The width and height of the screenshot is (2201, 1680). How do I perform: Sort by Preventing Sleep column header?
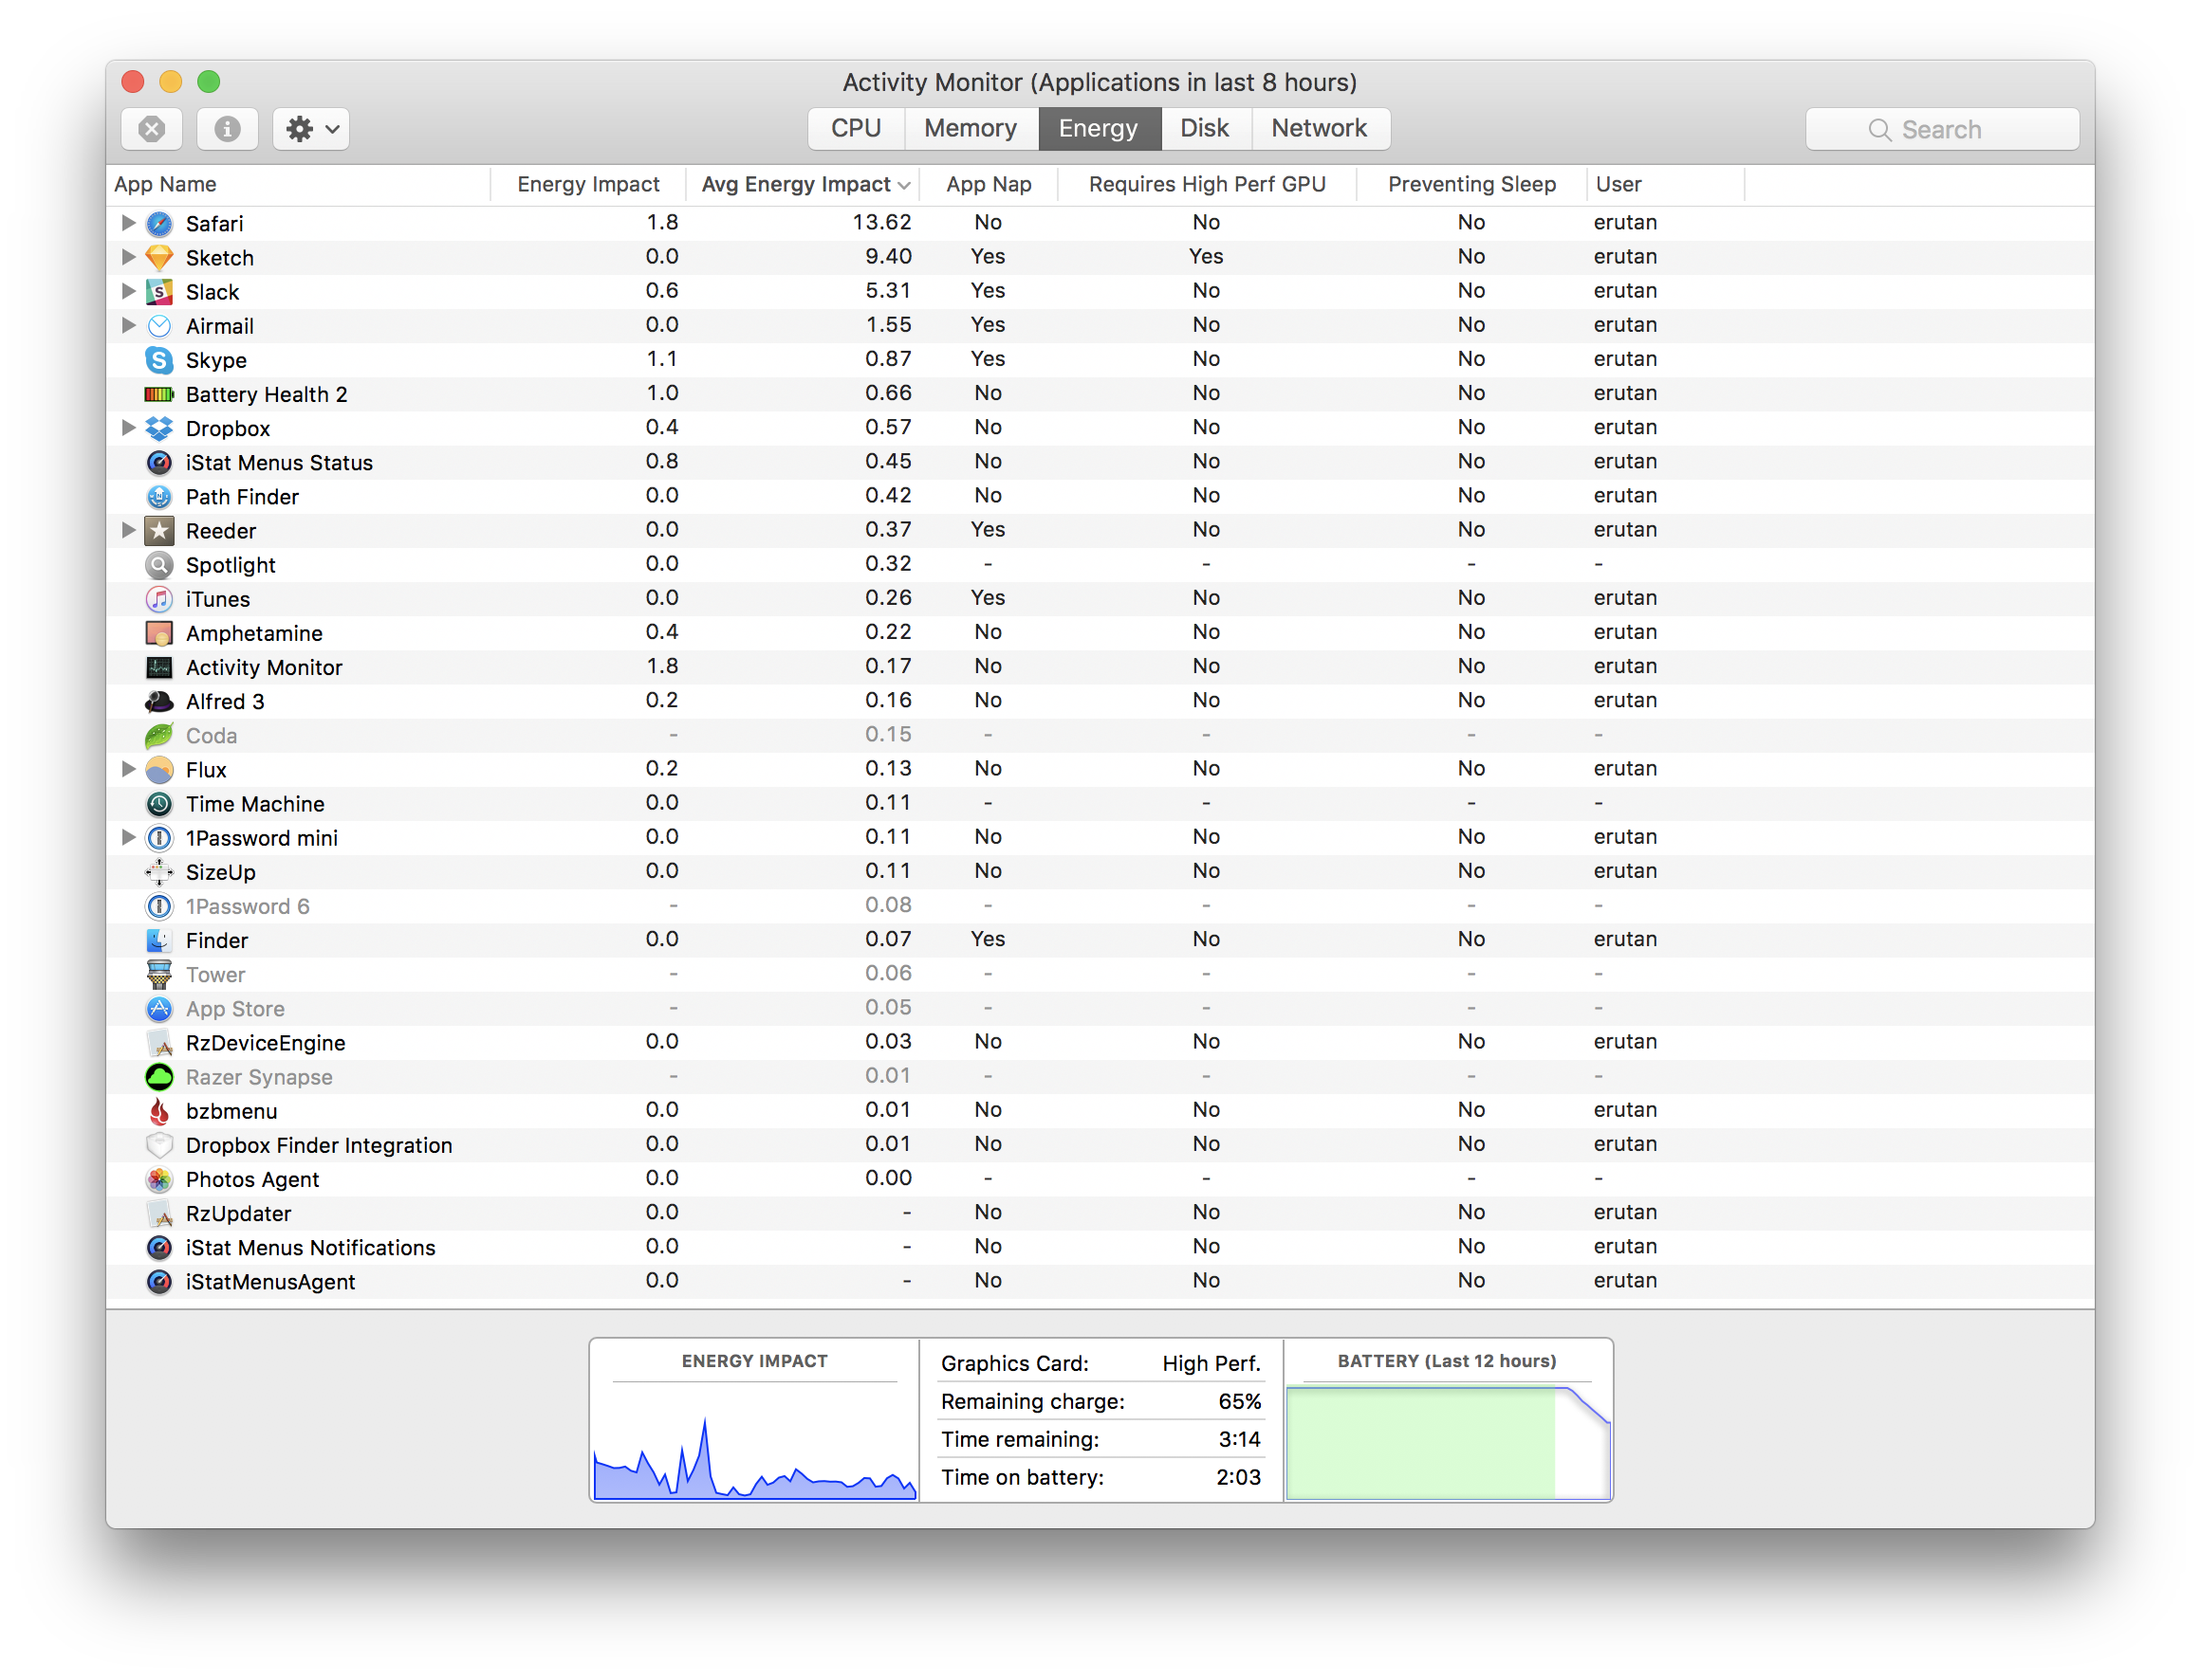tap(1470, 185)
